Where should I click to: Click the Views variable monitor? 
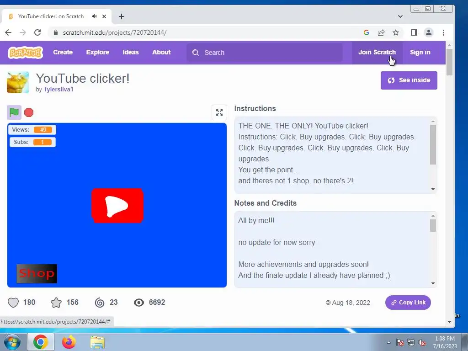click(x=32, y=129)
